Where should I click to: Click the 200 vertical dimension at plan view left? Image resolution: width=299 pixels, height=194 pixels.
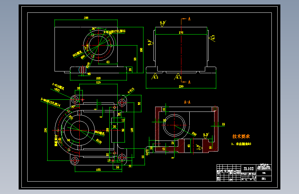[x=46, y=130]
